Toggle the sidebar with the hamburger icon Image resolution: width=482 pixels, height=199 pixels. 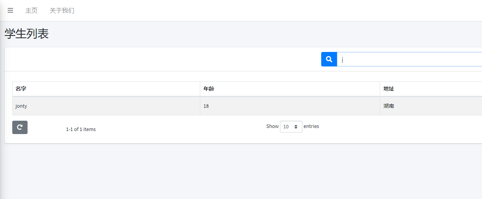point(10,10)
